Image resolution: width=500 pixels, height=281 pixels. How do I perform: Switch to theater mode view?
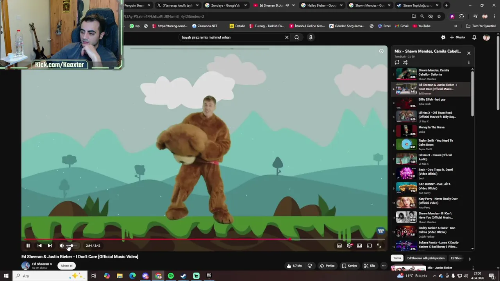(x=359, y=245)
